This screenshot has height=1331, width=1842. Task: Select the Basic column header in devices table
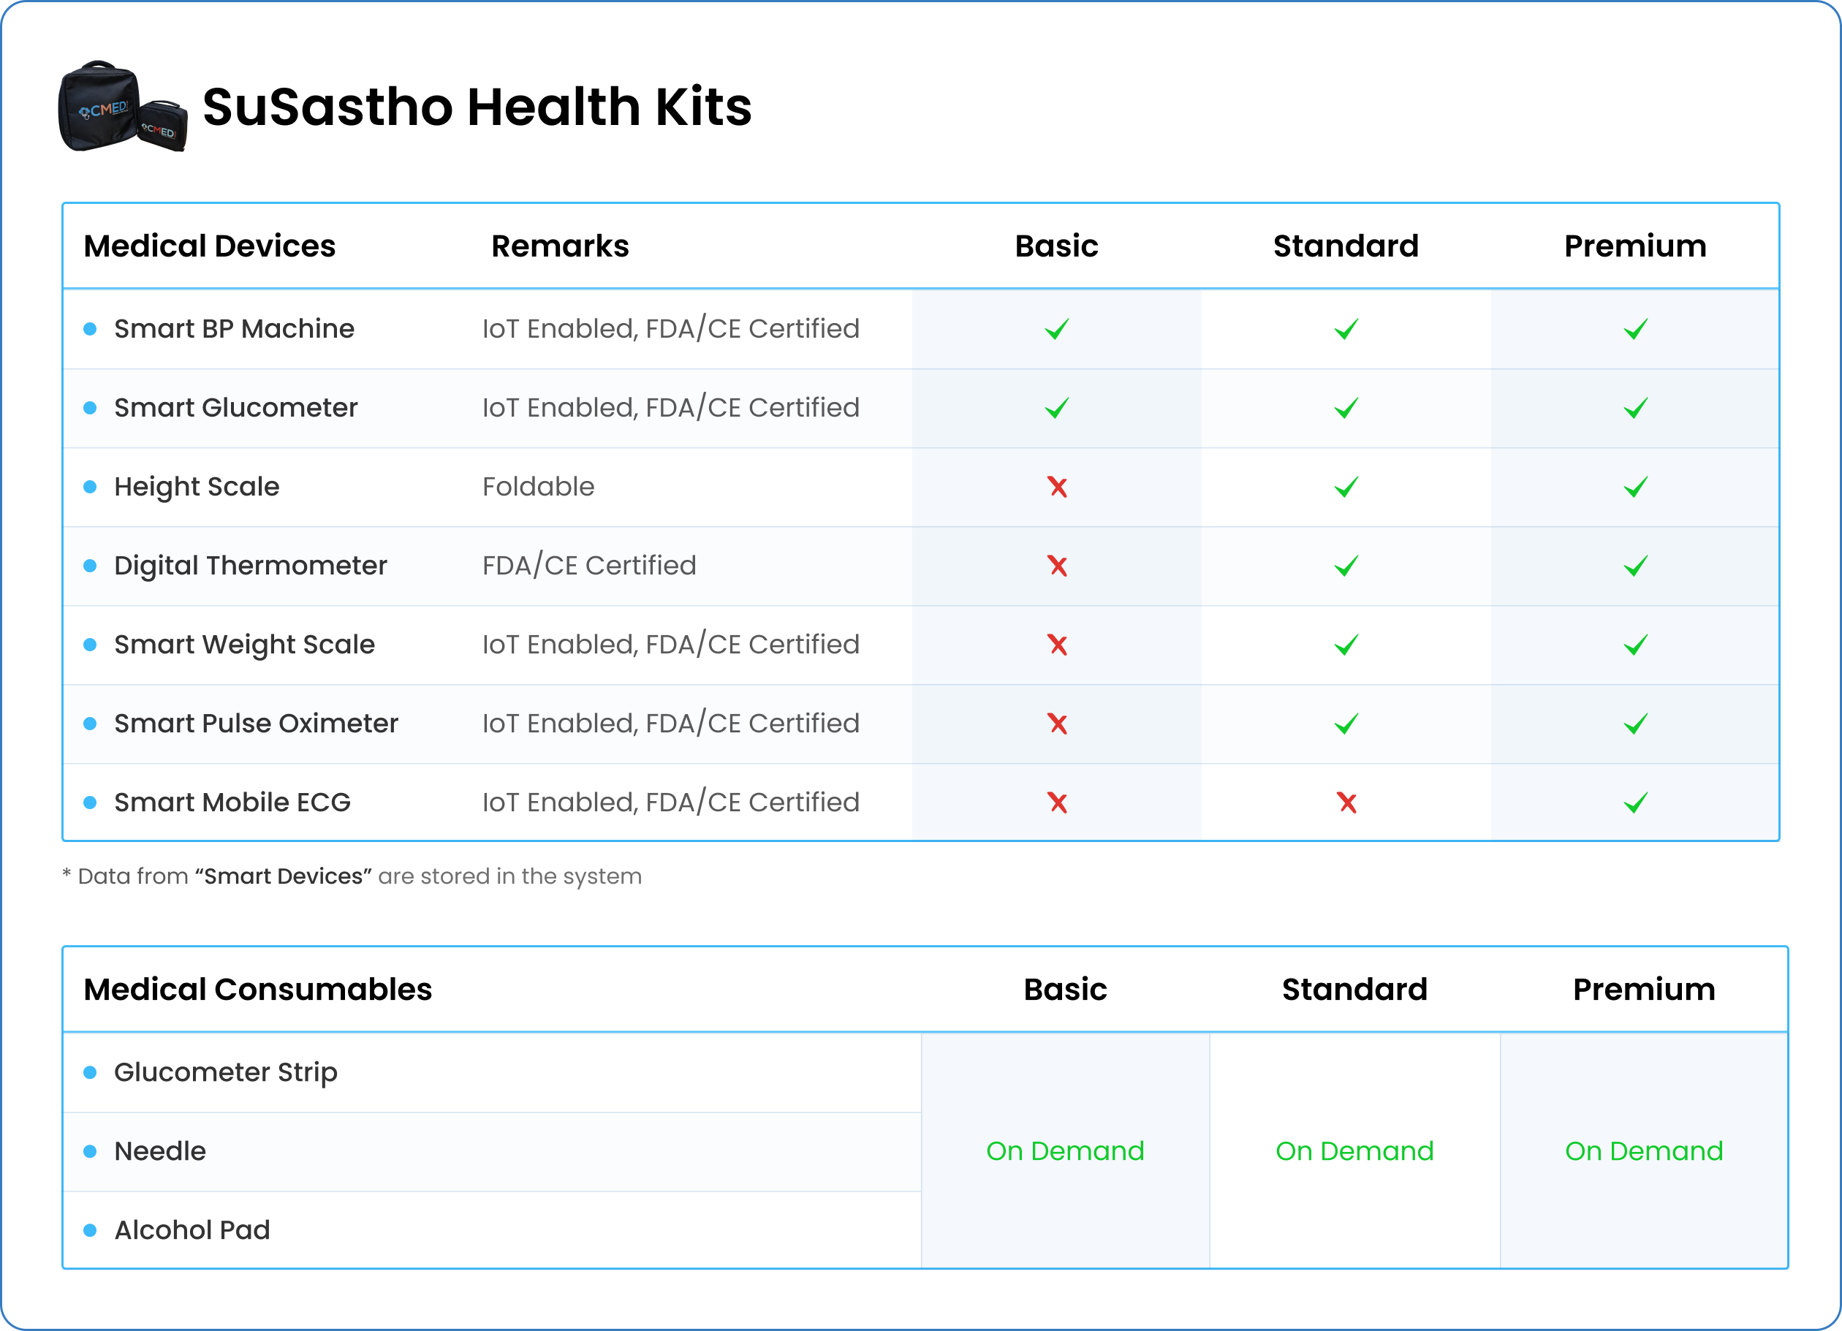1055,246
